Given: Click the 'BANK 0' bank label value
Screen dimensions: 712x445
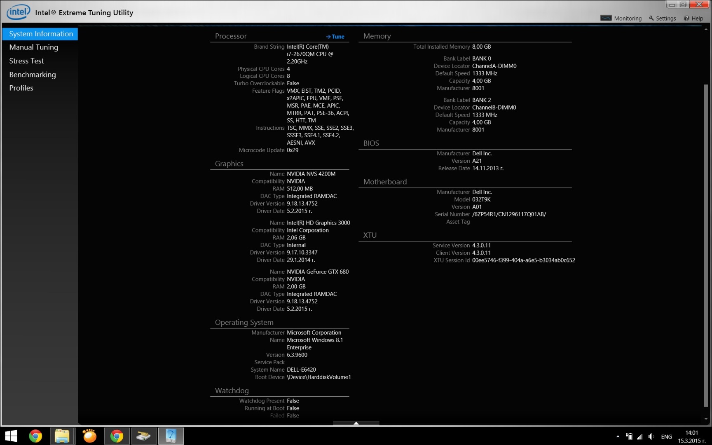Looking at the screenshot, I should (x=481, y=59).
